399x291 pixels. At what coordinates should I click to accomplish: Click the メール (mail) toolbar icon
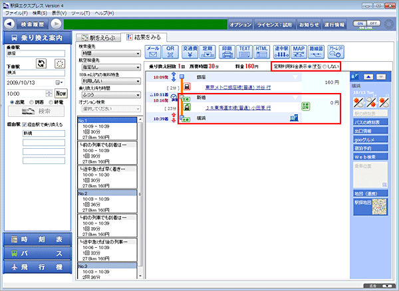[x=152, y=52]
